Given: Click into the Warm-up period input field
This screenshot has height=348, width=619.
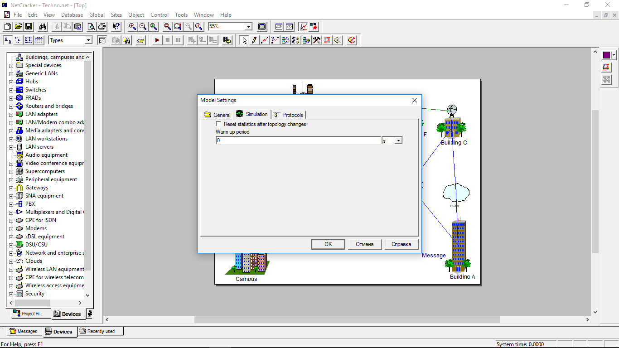Looking at the screenshot, I should (x=299, y=141).
